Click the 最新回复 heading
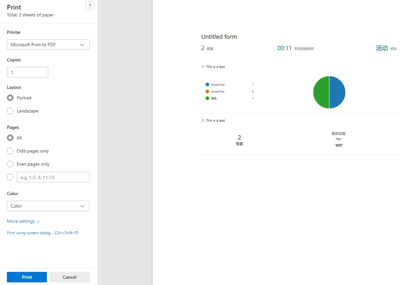Image resolution: width=418 pixels, height=285 pixels. (339, 133)
